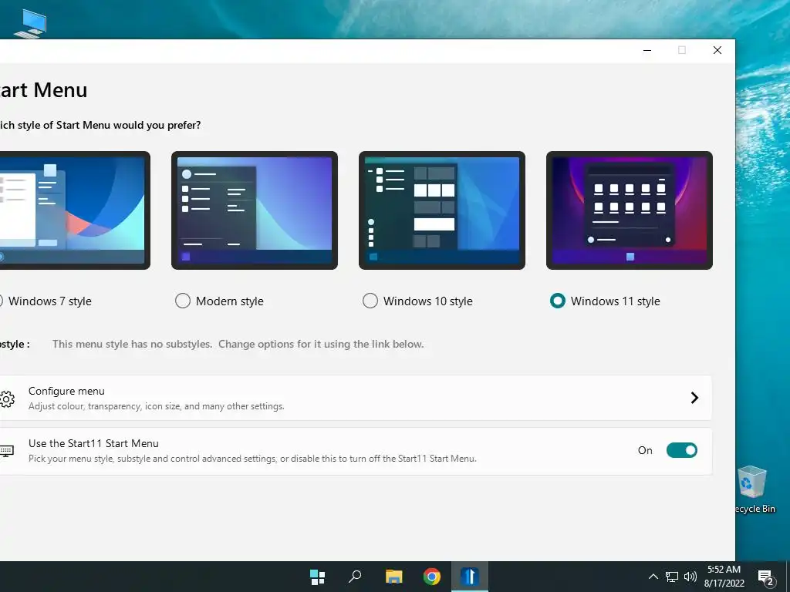Click the Windows 11 style preview thumbnail
Screen dimensions: 790x592
[x=630, y=210]
